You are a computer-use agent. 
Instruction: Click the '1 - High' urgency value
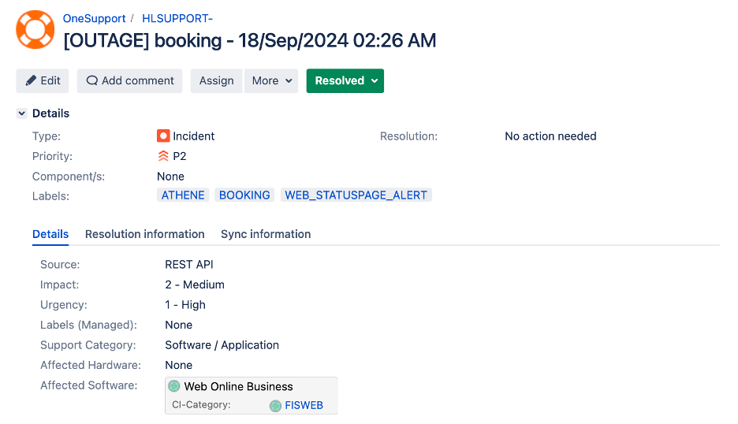tap(185, 305)
